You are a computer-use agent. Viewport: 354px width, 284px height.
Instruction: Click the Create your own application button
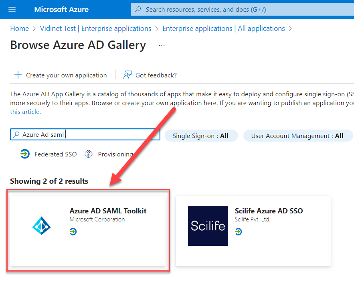(66, 75)
